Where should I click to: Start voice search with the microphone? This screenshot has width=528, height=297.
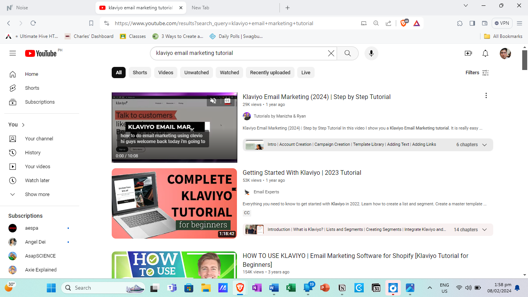click(371, 53)
